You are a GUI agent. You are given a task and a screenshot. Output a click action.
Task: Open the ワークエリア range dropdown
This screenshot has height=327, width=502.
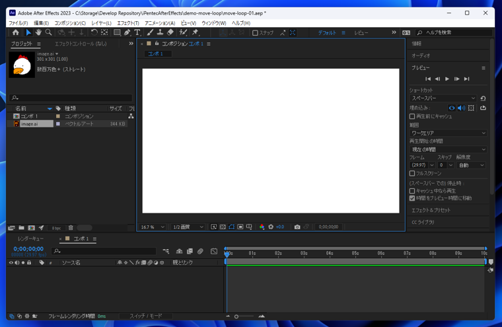448,133
